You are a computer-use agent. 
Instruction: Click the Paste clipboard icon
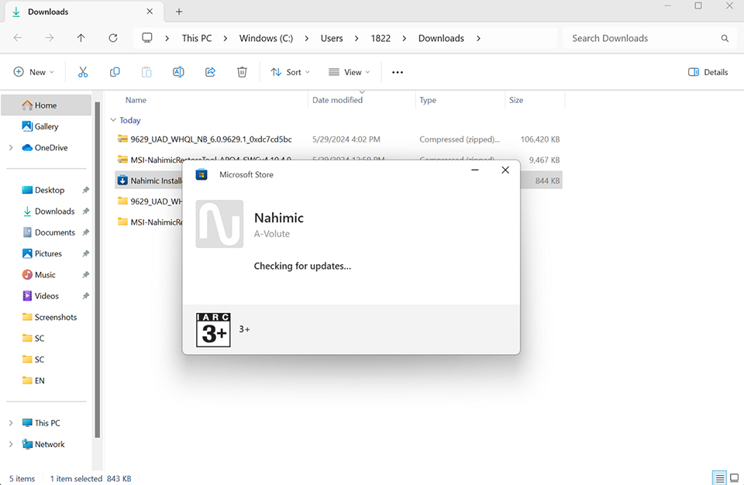coord(146,72)
